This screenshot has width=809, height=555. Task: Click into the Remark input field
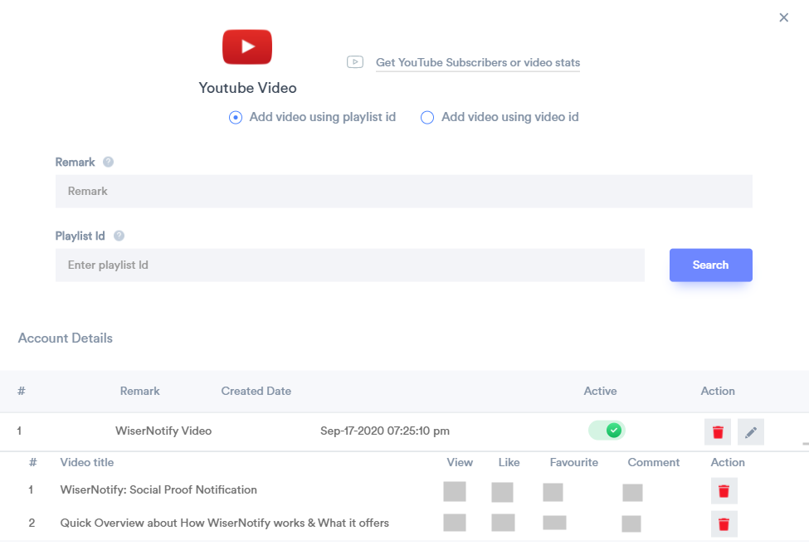tap(403, 191)
